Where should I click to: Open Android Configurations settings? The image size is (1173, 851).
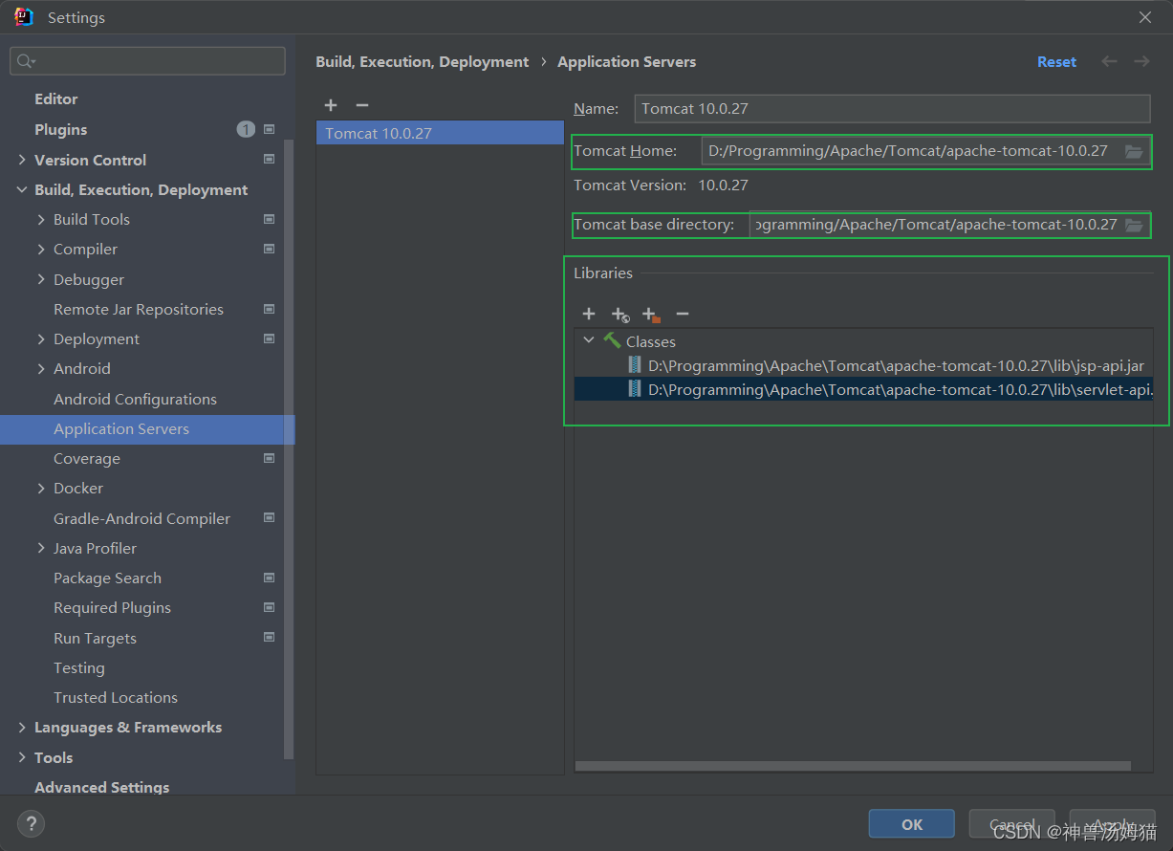[x=135, y=399]
